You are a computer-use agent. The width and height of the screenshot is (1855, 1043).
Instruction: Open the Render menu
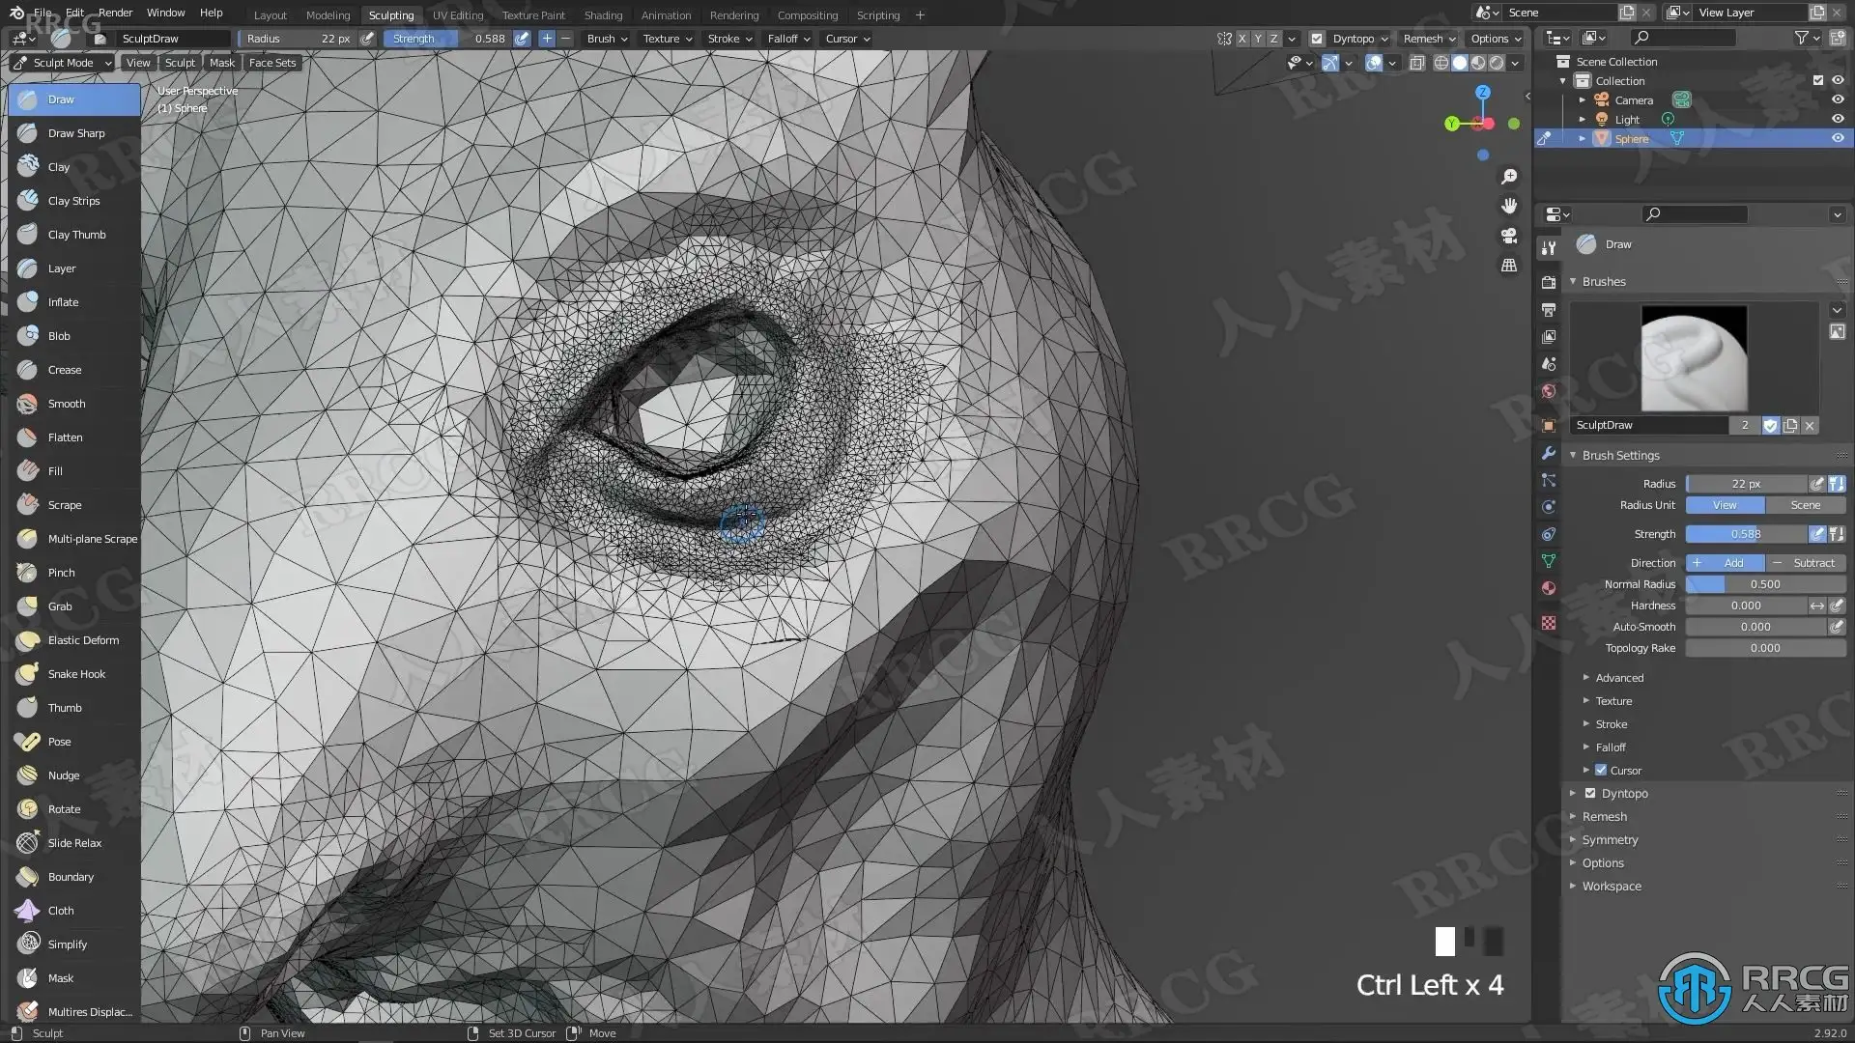pos(115,13)
